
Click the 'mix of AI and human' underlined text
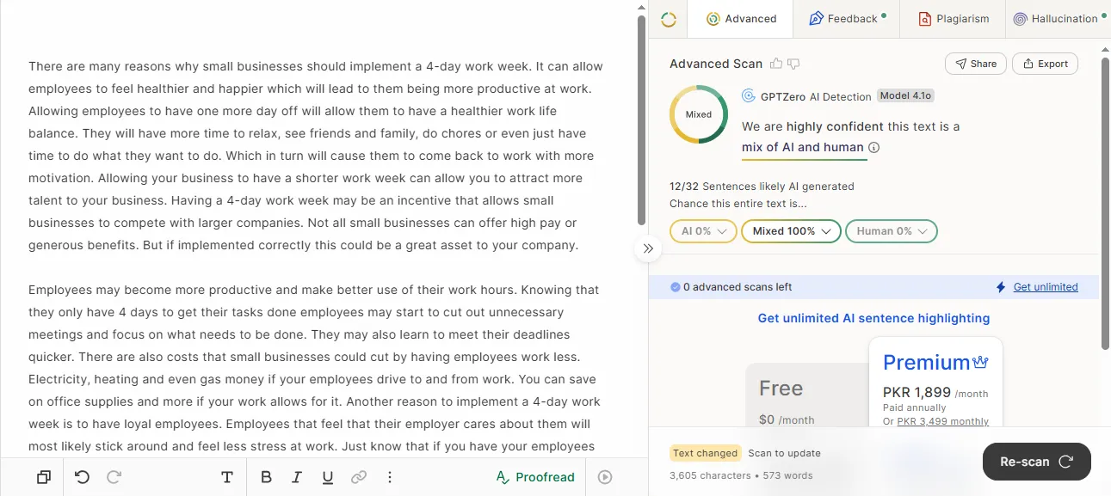tap(803, 147)
